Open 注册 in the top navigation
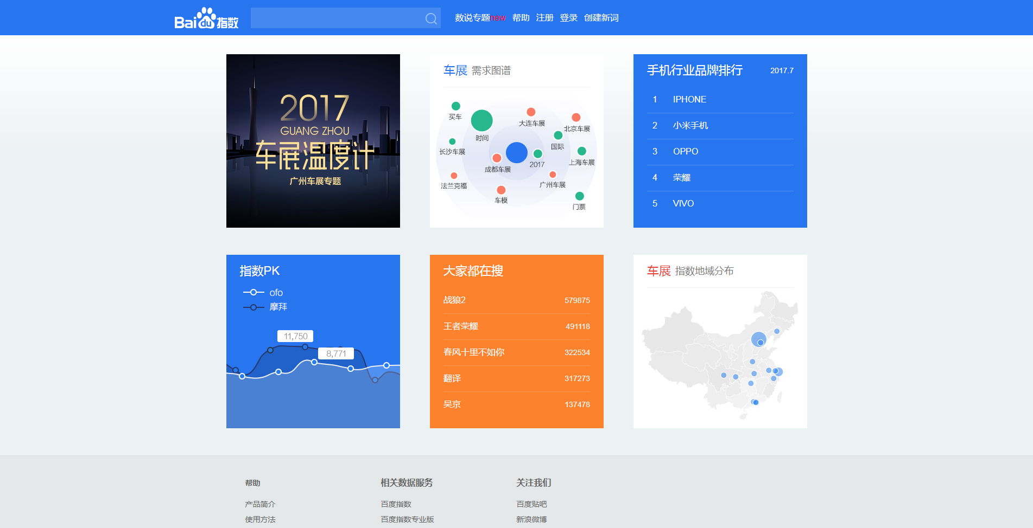This screenshot has width=1033, height=528. coord(544,18)
